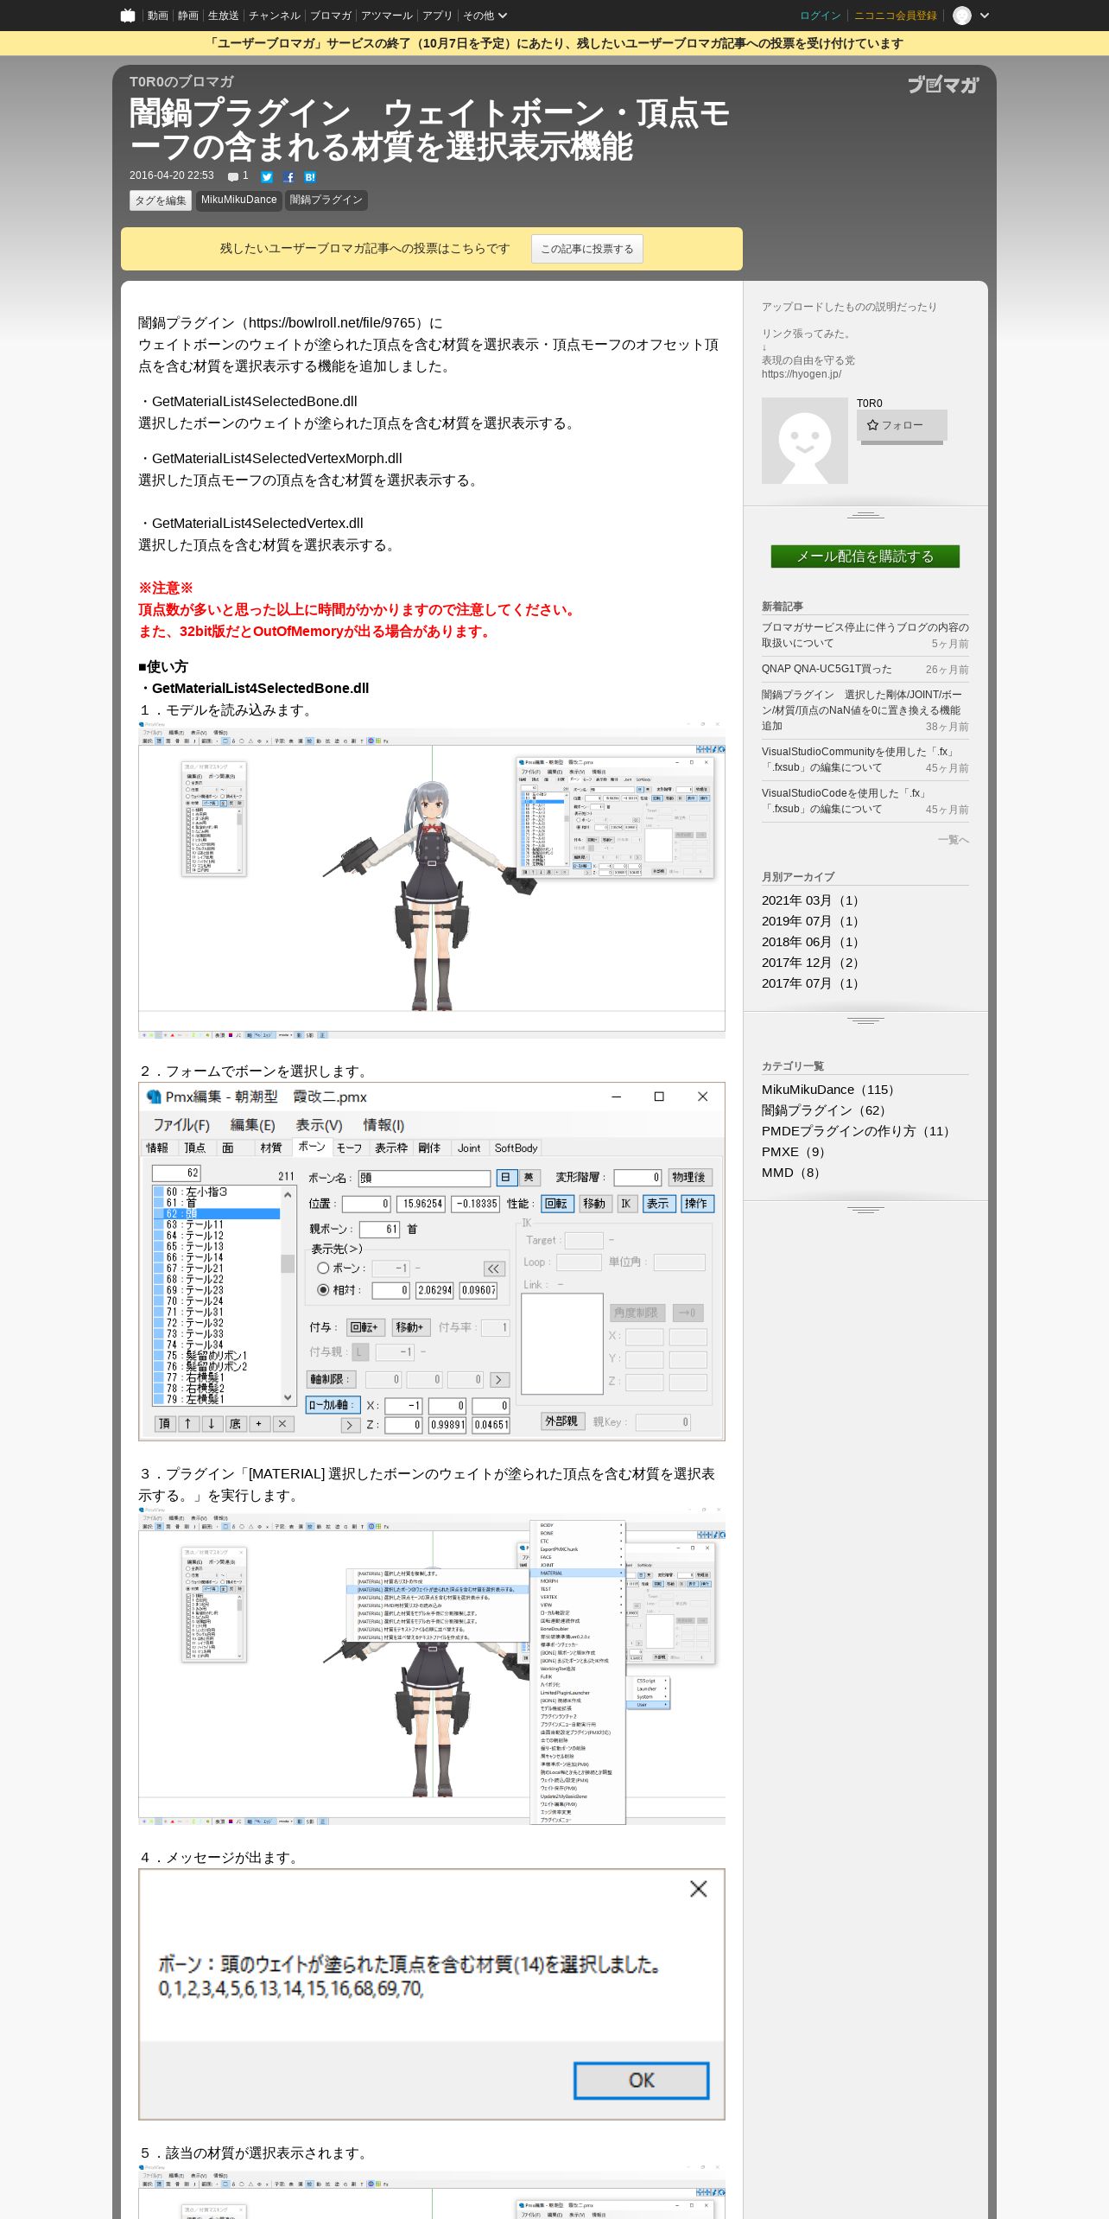Open the 動画 menu link
1109x2219 pixels.
(157, 16)
